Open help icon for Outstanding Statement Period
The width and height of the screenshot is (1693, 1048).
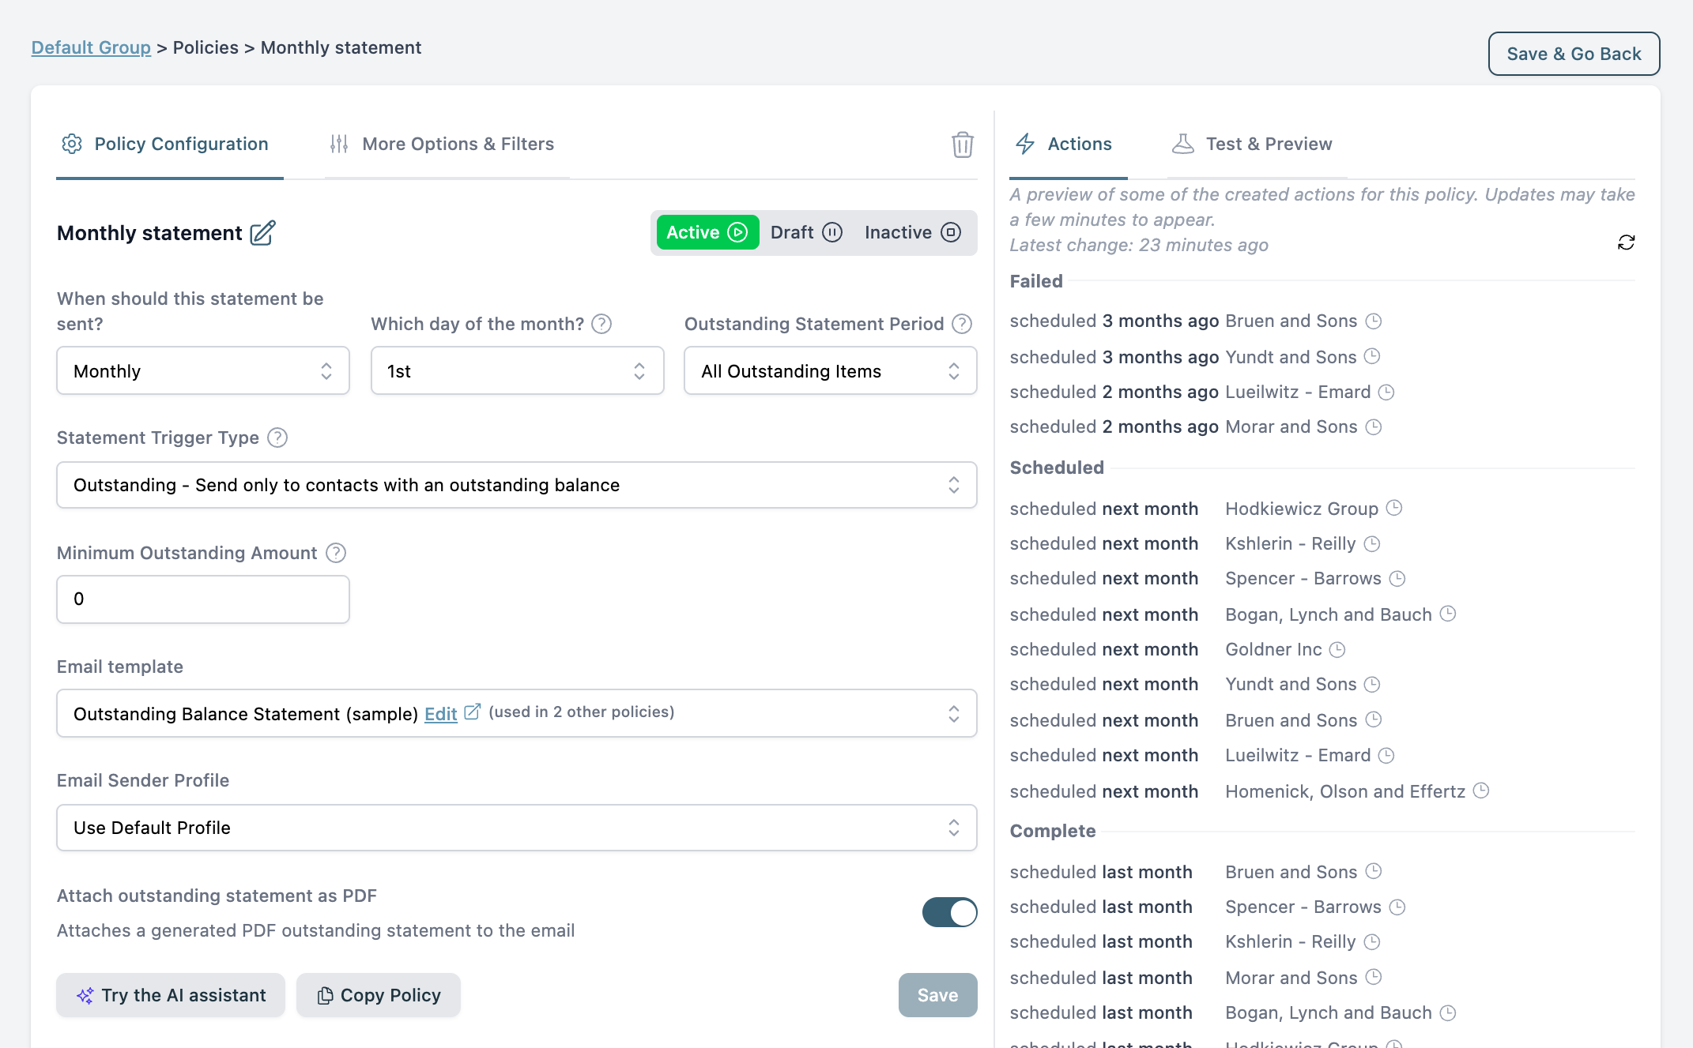962,324
